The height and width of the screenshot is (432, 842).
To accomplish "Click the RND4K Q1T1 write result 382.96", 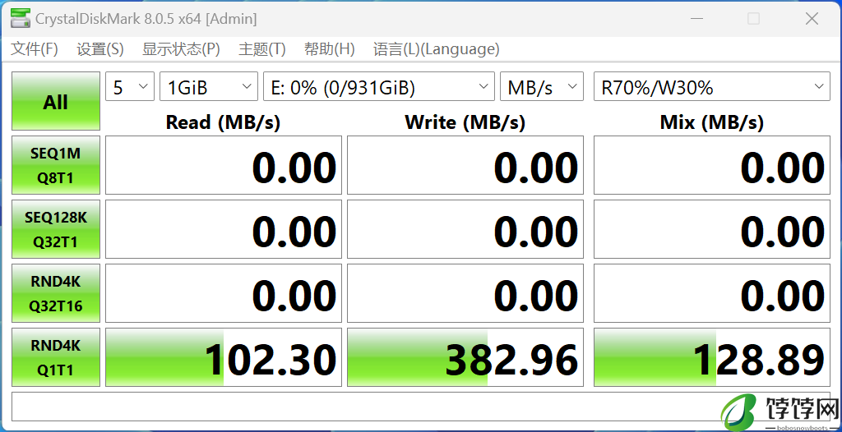I will 465,357.
